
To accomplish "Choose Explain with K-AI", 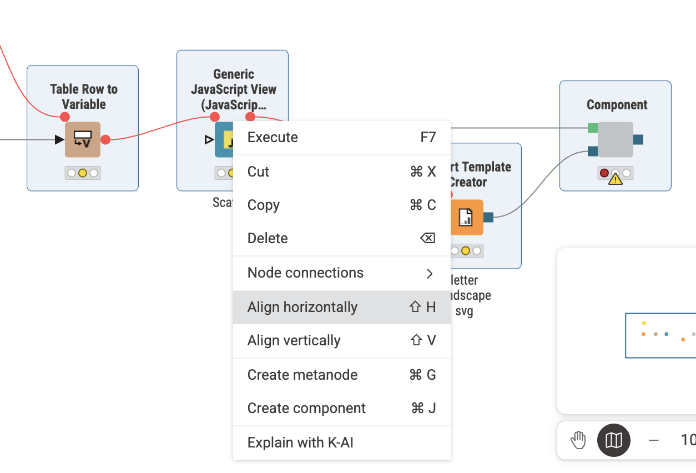I will [341, 443].
